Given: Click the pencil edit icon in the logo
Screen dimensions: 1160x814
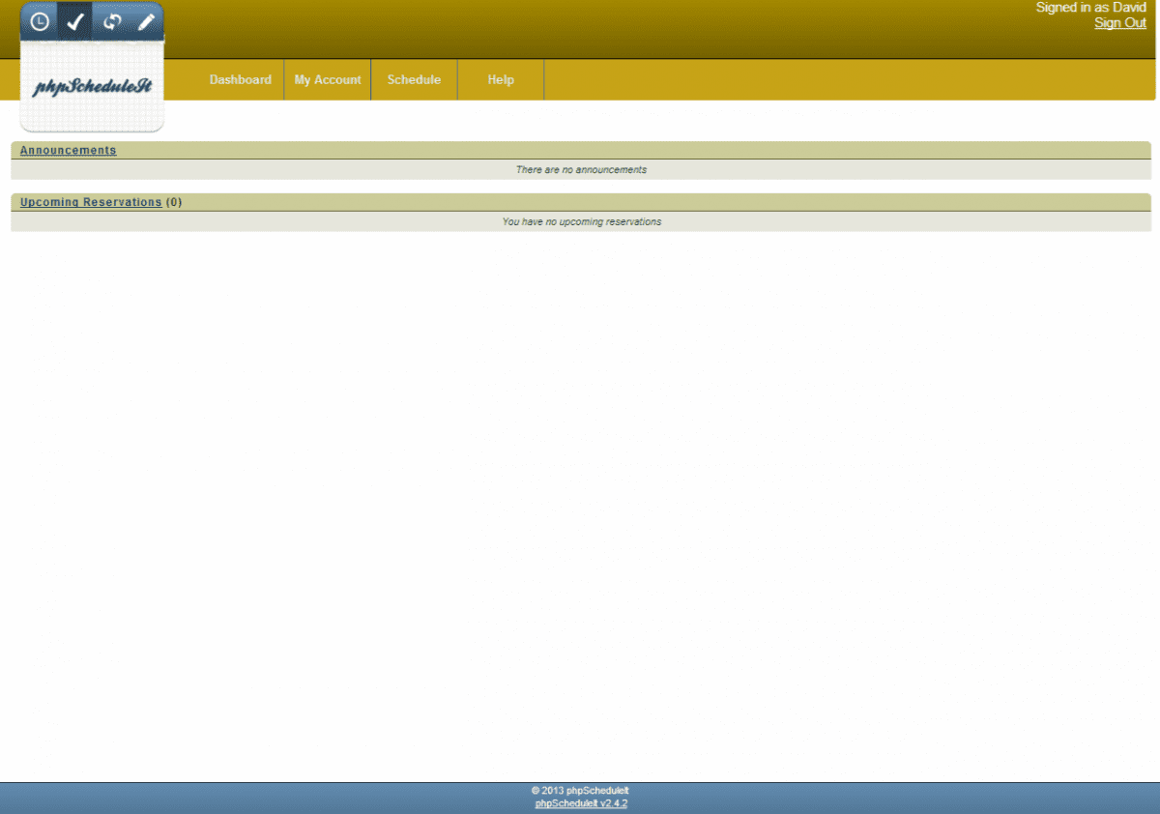Looking at the screenshot, I should [x=146, y=22].
